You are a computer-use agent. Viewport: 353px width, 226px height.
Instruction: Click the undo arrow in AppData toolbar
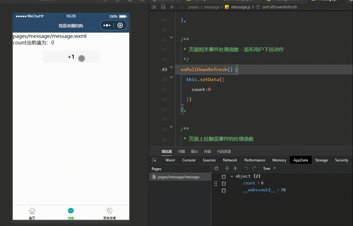click(x=246, y=168)
